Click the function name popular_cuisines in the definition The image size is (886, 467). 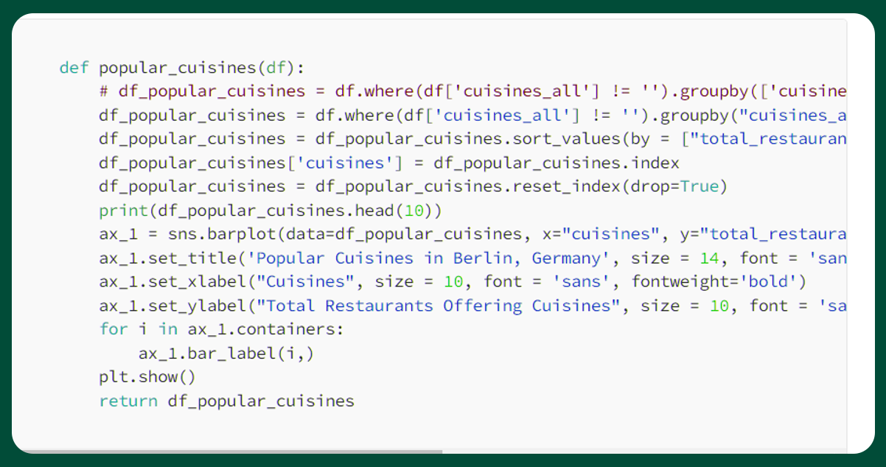(x=177, y=68)
